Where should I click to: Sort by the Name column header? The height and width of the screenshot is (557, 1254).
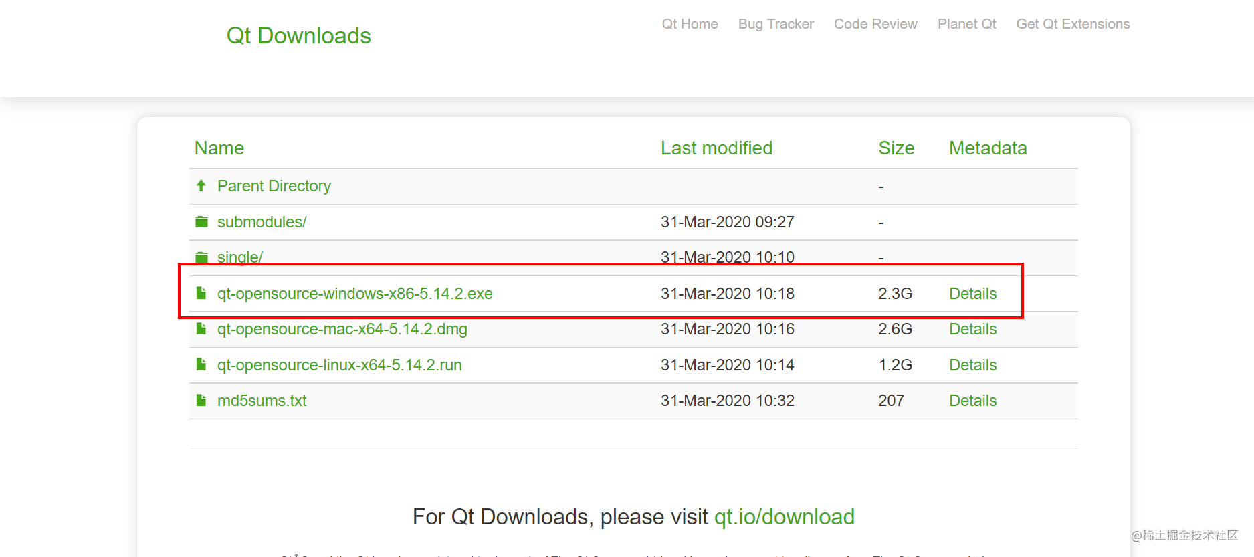(x=219, y=148)
